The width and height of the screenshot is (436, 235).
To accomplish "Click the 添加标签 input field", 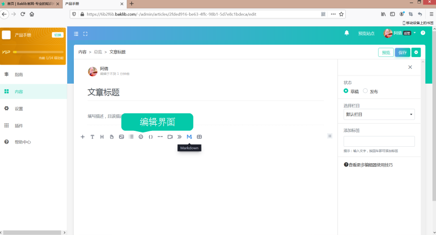I will 379,141.
